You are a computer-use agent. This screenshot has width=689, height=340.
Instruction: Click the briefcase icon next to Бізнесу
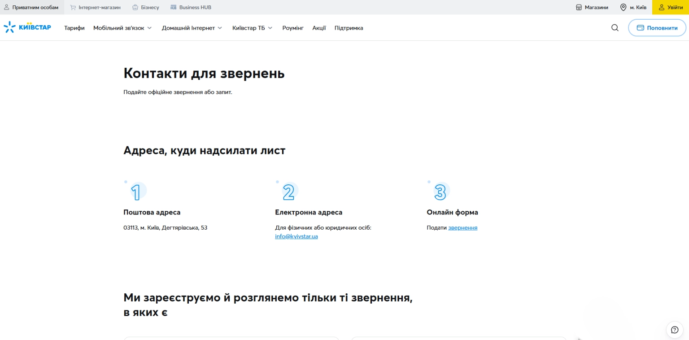coord(135,7)
